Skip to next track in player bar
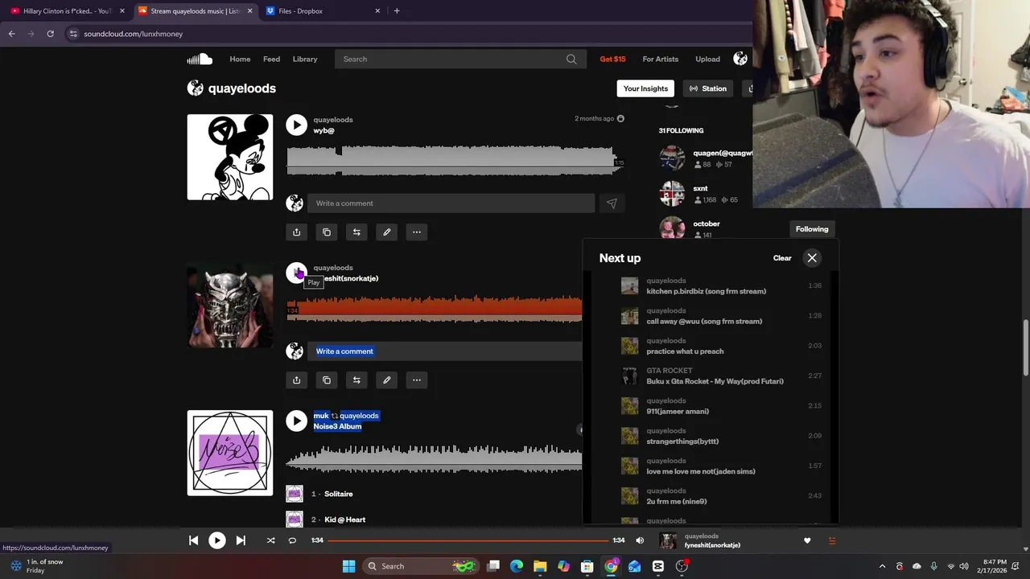Screen dimensions: 1030x579 (241, 540)
